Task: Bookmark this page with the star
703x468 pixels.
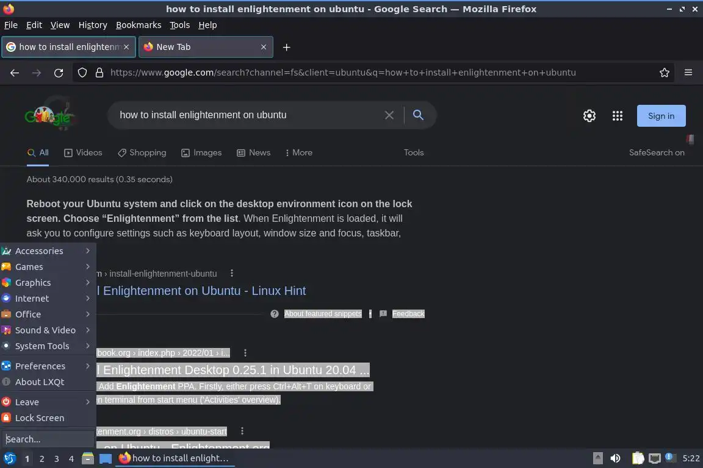Action: pos(665,73)
